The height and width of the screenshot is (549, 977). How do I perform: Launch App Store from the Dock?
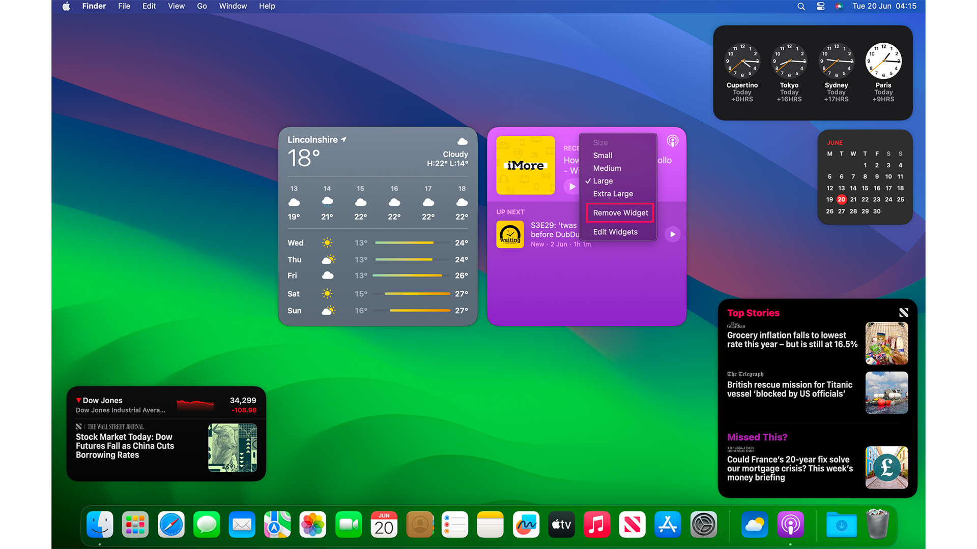click(x=668, y=525)
